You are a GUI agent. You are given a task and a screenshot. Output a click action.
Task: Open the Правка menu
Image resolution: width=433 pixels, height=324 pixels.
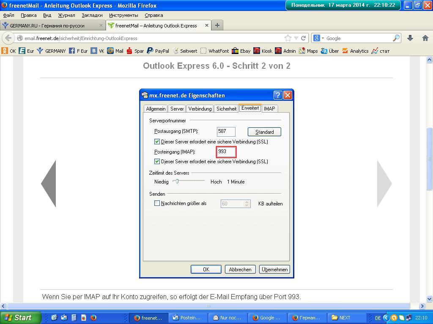point(29,15)
